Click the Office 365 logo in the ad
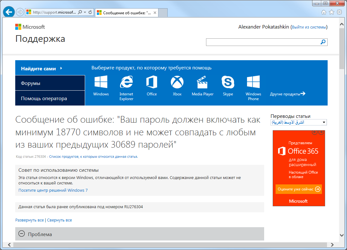 pyautogui.click(x=298, y=151)
